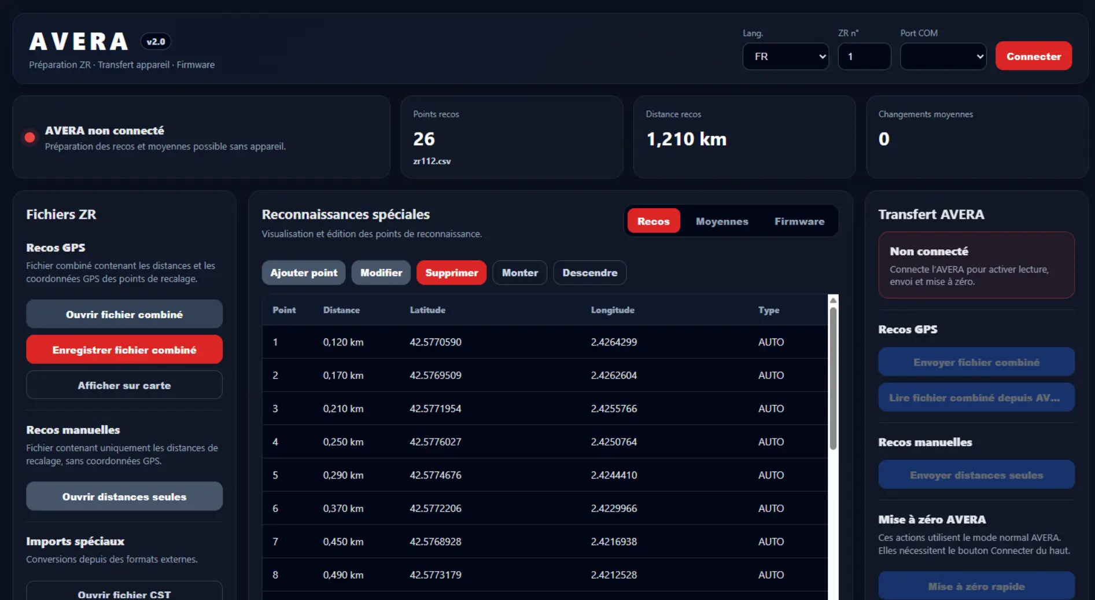This screenshot has width=1095, height=600.
Task: Click the Descendre button
Action: pos(589,273)
